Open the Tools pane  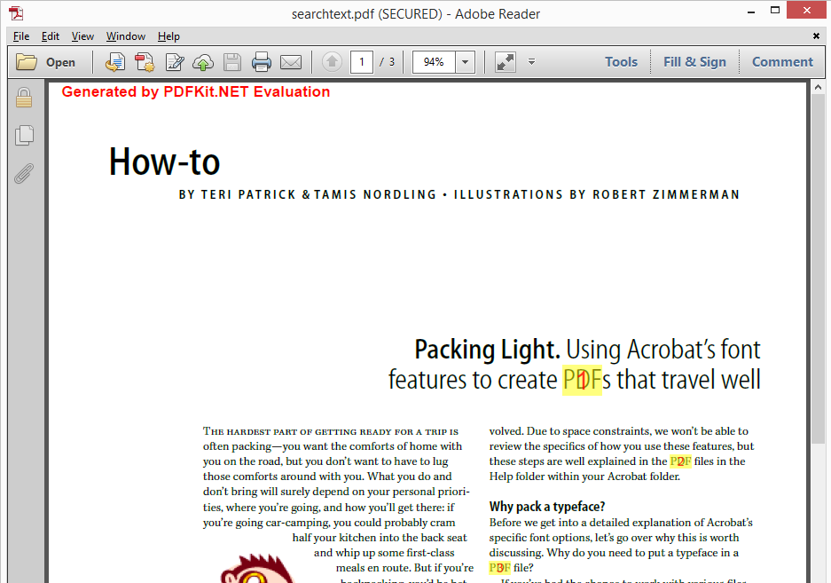(x=621, y=62)
